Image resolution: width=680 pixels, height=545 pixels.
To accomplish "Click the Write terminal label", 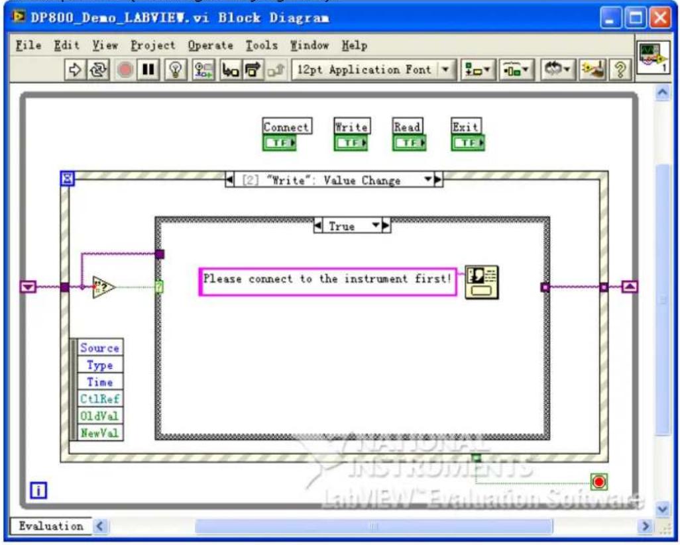I will [x=352, y=127].
